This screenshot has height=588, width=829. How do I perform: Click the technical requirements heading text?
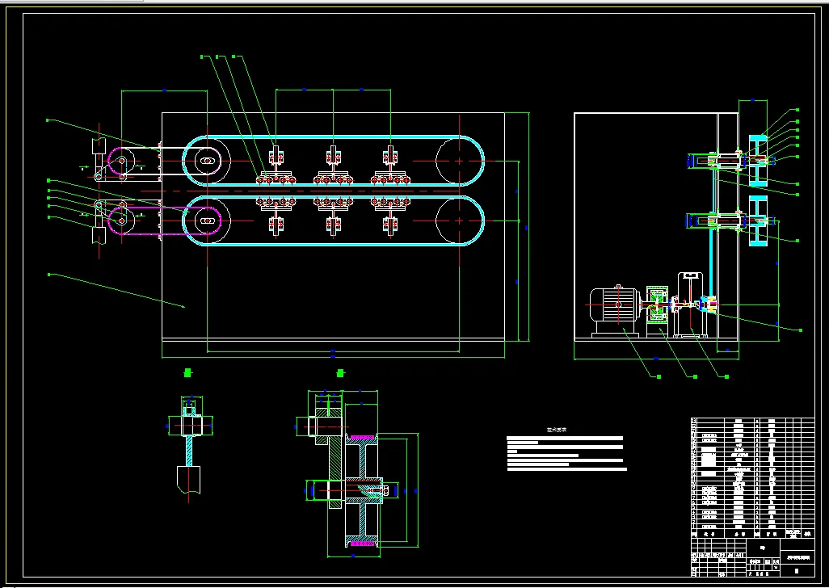(557, 430)
